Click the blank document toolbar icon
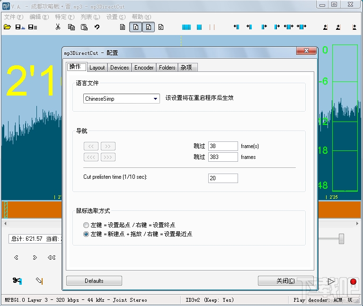Viewport: 363px width, 306px height. pos(123,27)
